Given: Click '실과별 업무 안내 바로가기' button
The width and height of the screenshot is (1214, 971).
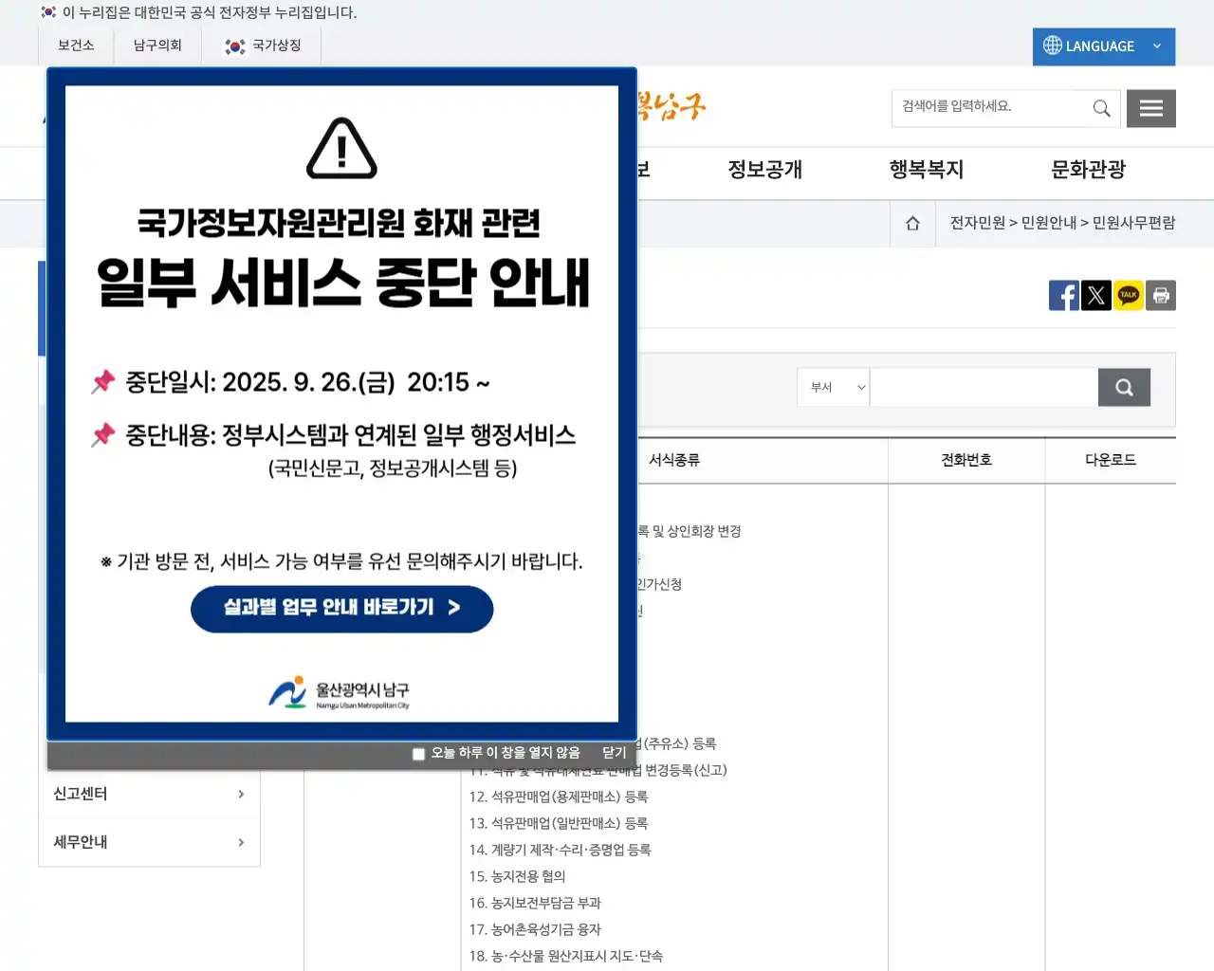Looking at the screenshot, I should pos(342,609).
